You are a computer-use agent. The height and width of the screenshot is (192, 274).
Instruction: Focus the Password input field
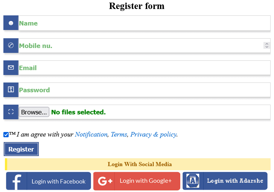(143, 90)
